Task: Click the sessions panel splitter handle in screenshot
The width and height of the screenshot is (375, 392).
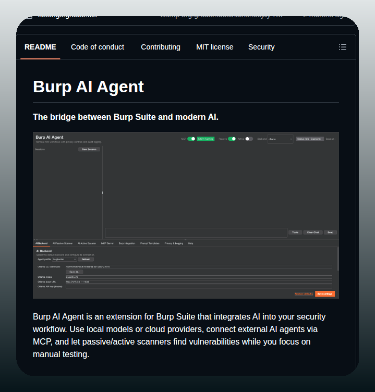Action: 103,193
